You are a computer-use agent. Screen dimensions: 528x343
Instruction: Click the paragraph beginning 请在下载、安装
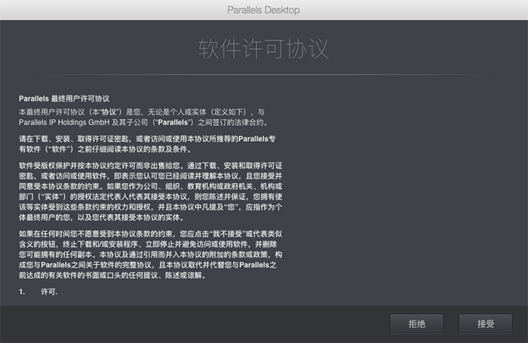[x=147, y=144]
